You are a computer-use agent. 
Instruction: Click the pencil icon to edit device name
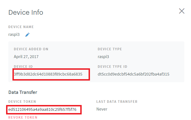tap(27, 35)
